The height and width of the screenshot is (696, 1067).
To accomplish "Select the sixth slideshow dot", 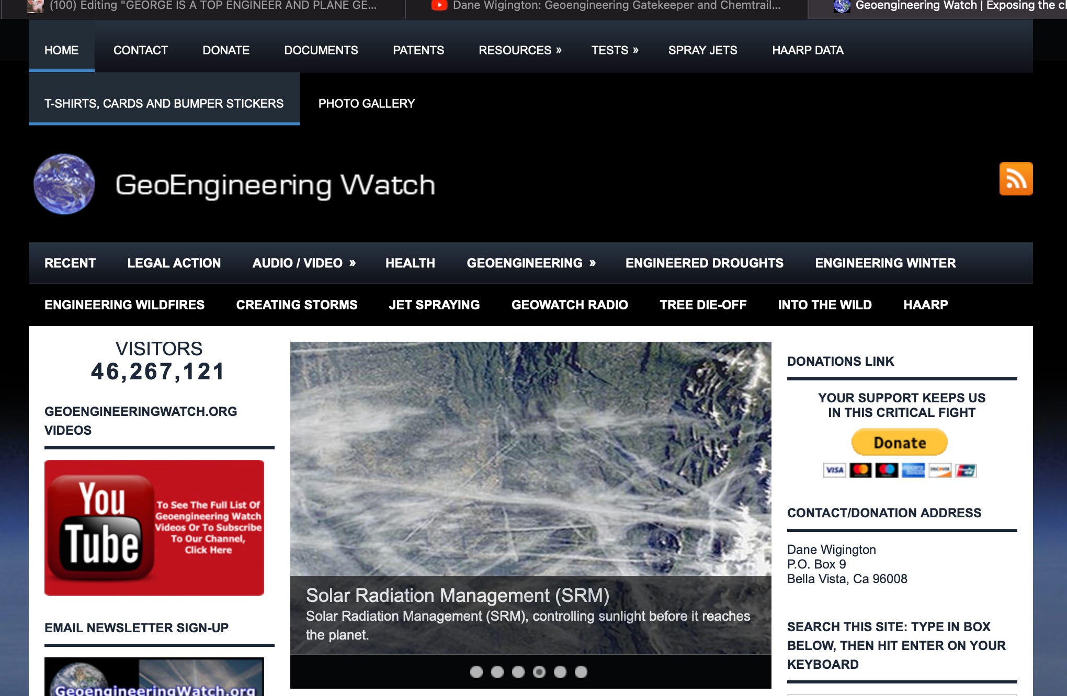I will (x=581, y=672).
